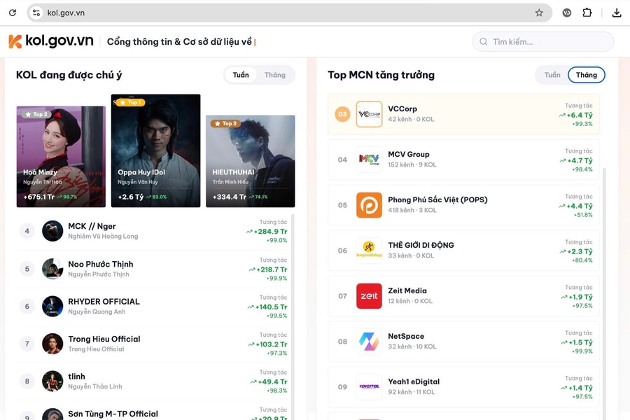Click +218.7 Tr value for Noo Phước Thịnh
This screenshot has width=630, height=420.
272,269
